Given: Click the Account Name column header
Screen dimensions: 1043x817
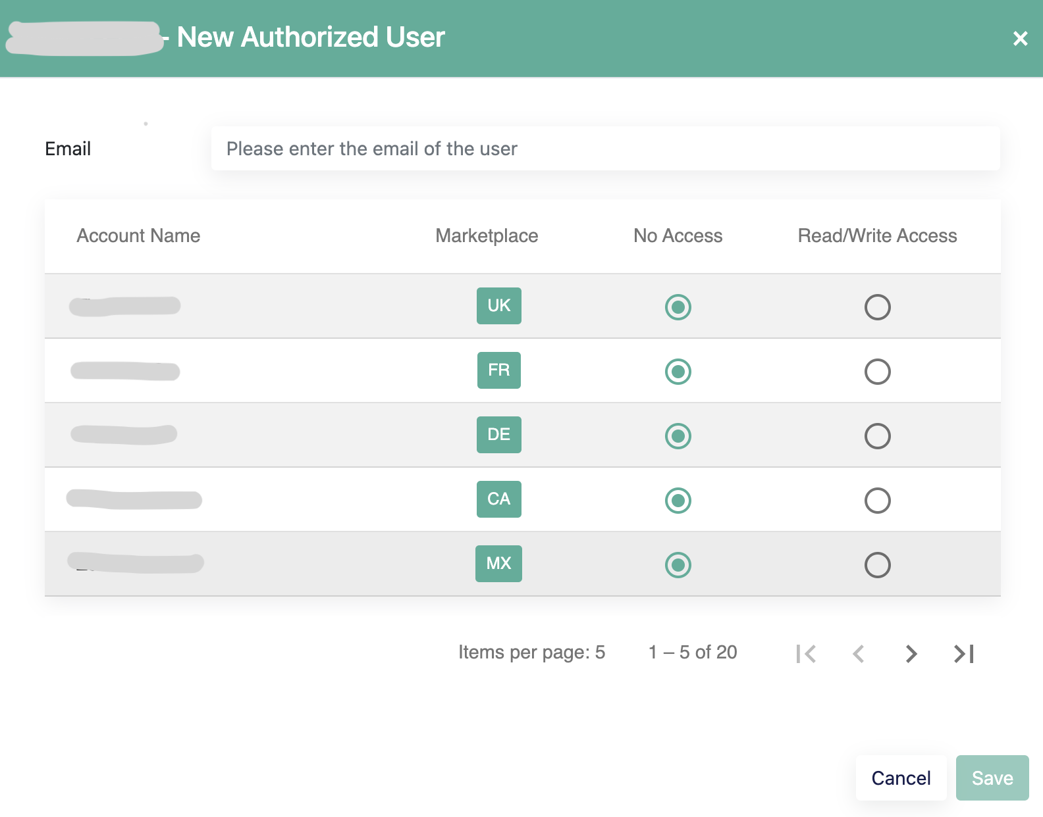Looking at the screenshot, I should pyautogui.click(x=138, y=235).
